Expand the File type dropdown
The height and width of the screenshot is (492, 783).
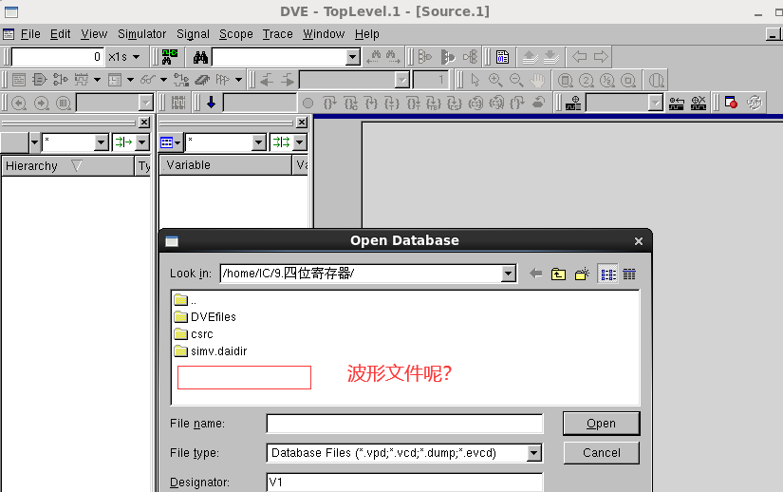[x=533, y=453]
